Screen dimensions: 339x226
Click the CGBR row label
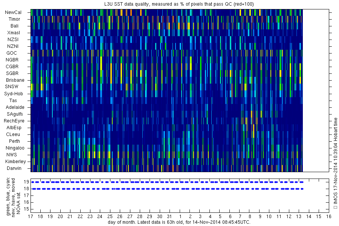click(12, 67)
